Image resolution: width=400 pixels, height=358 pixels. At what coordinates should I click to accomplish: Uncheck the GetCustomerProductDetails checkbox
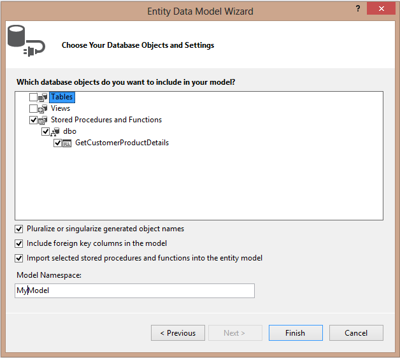[x=57, y=143]
